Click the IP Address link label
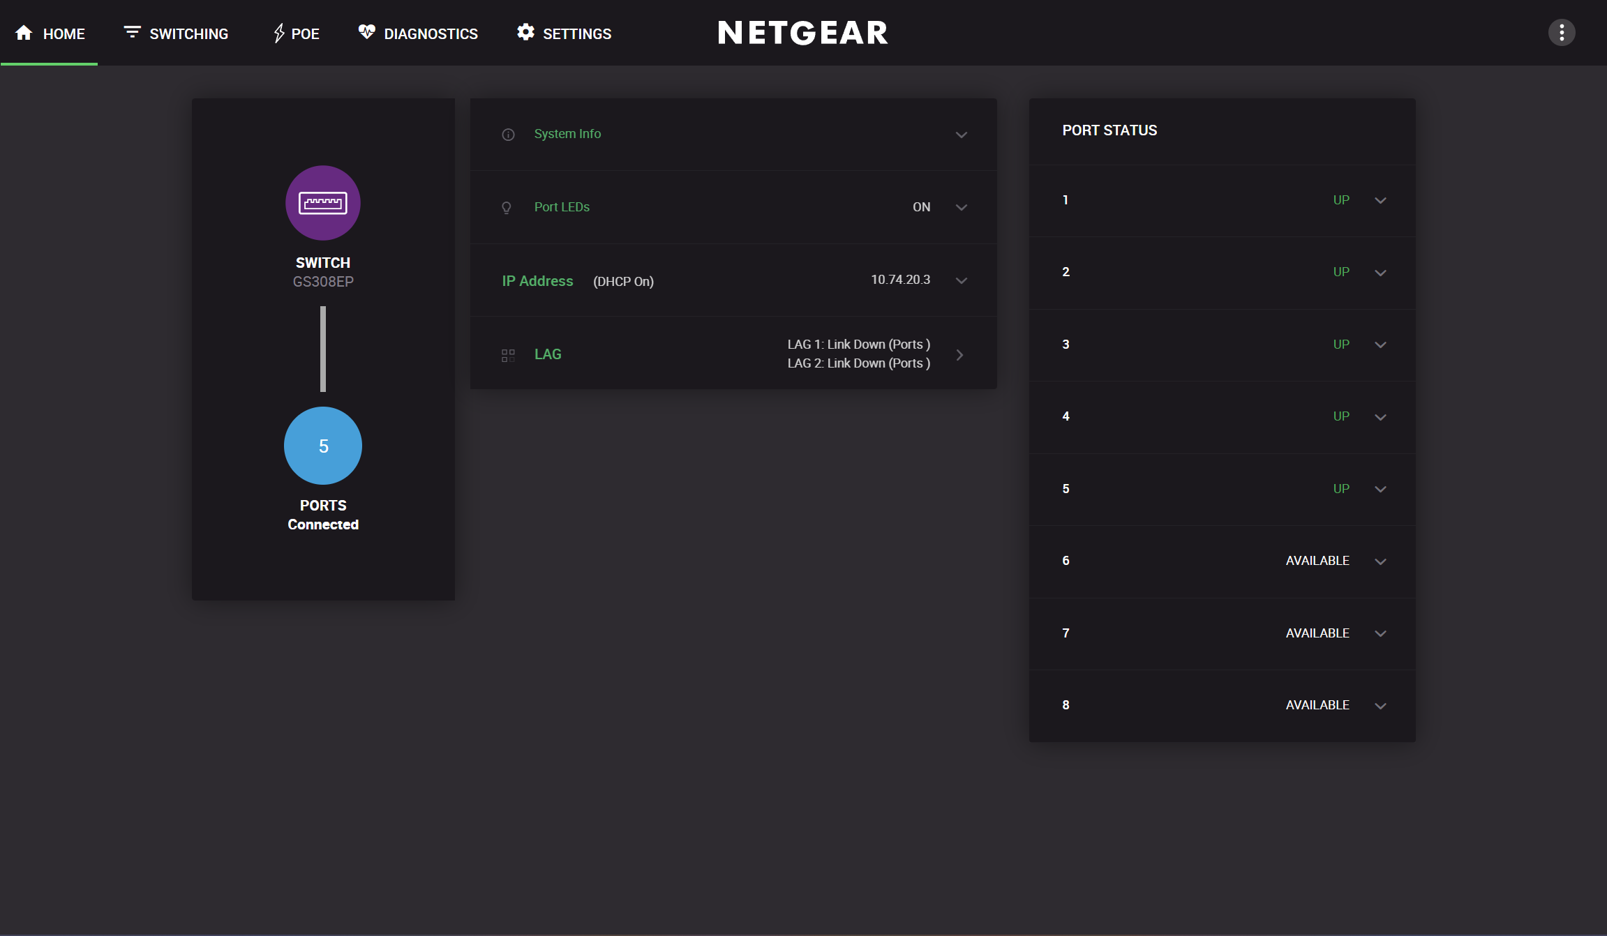 [x=537, y=281]
